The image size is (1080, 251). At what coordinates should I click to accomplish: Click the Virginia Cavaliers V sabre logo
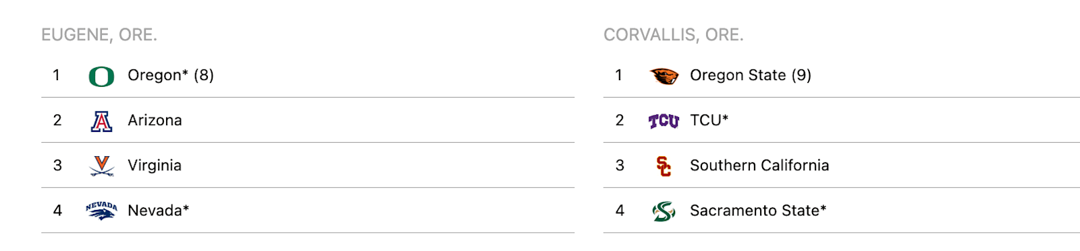tap(101, 166)
